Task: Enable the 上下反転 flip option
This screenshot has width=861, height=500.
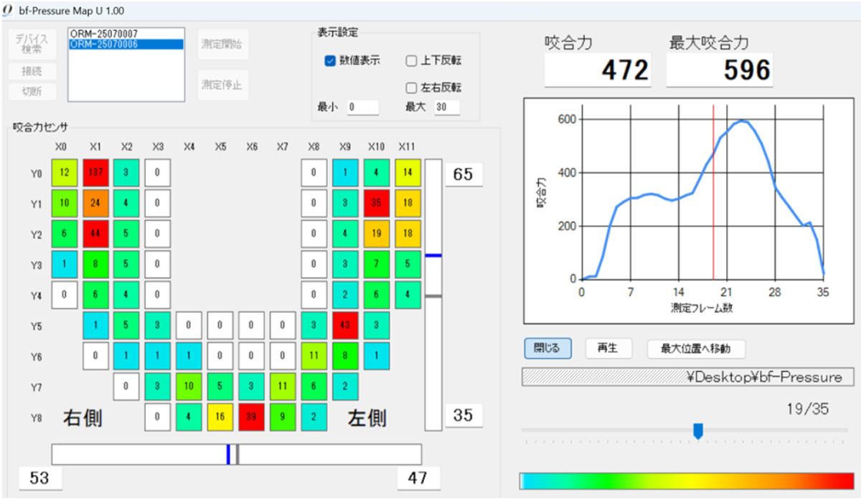Action: tap(412, 61)
